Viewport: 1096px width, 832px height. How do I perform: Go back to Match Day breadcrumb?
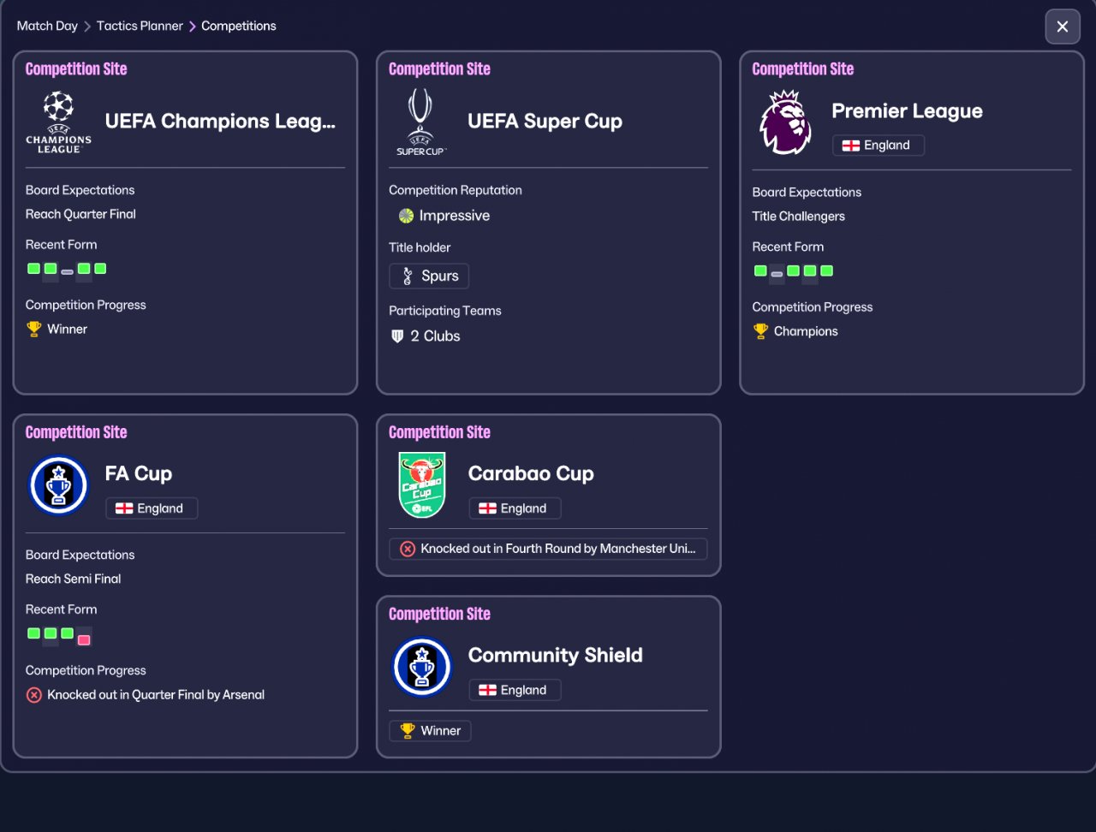pyautogui.click(x=47, y=26)
